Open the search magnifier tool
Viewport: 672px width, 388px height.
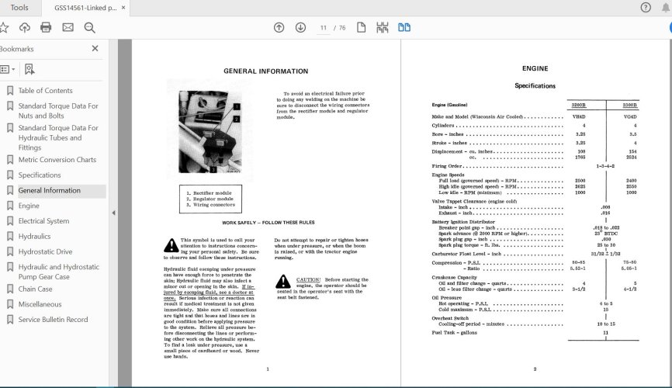(89, 28)
